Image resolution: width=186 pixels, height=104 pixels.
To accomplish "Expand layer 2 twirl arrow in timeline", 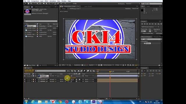I will click(x=32, y=80).
